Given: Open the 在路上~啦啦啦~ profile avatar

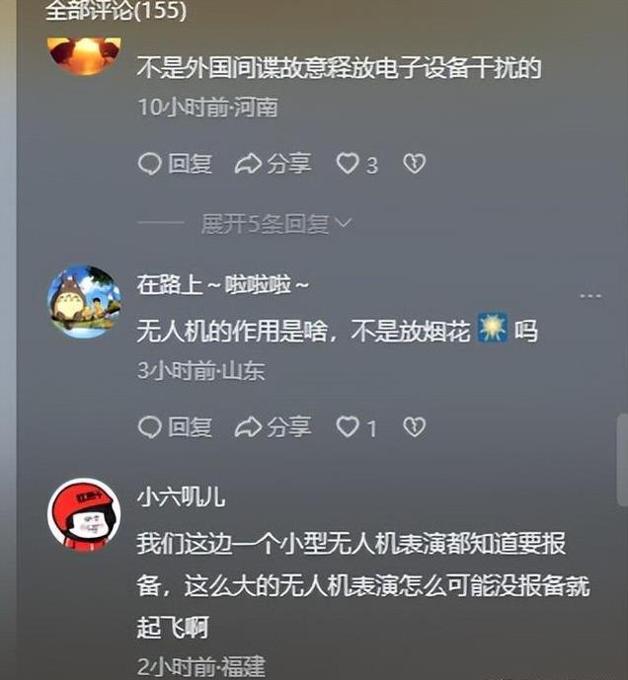Looking at the screenshot, I should (x=84, y=302).
